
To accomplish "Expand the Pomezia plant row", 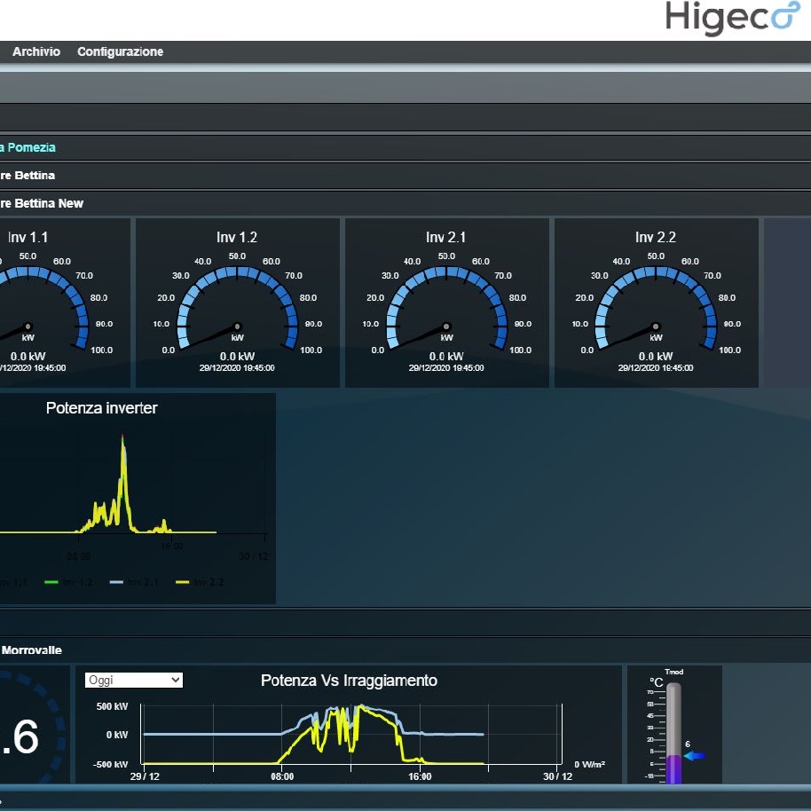I will point(405,147).
